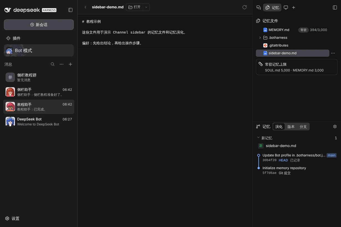Image resolution: width=341 pixels, height=227 pixels.
Task: Add new panel tab with plus
Action: [294, 7]
